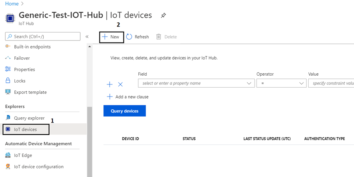Refresh the device list
The image size is (354, 177).
[x=138, y=37]
